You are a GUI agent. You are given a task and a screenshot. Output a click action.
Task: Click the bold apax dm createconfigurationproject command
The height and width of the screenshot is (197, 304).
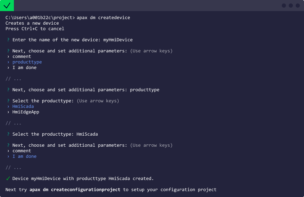[x=75, y=190]
